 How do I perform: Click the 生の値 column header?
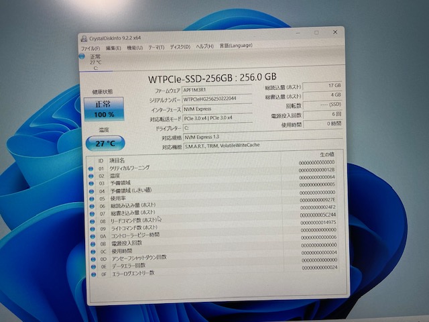[x=327, y=155]
